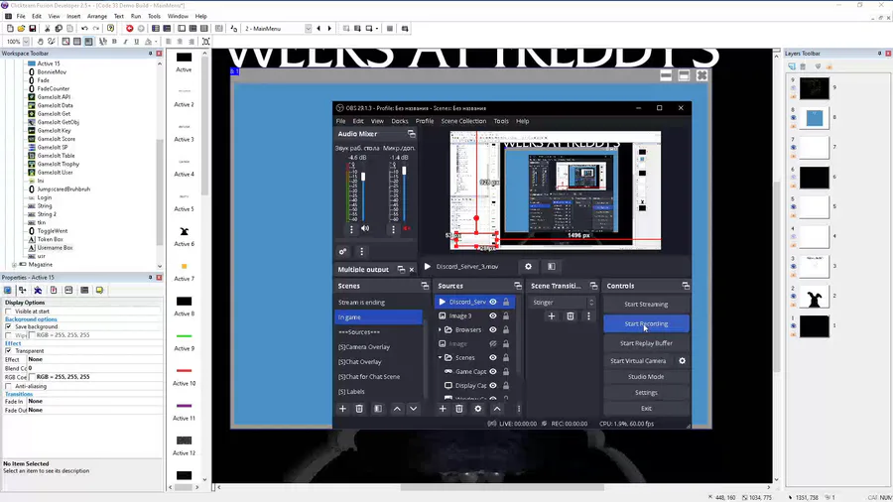Click the Undo arrow in the toolbar

point(84,29)
